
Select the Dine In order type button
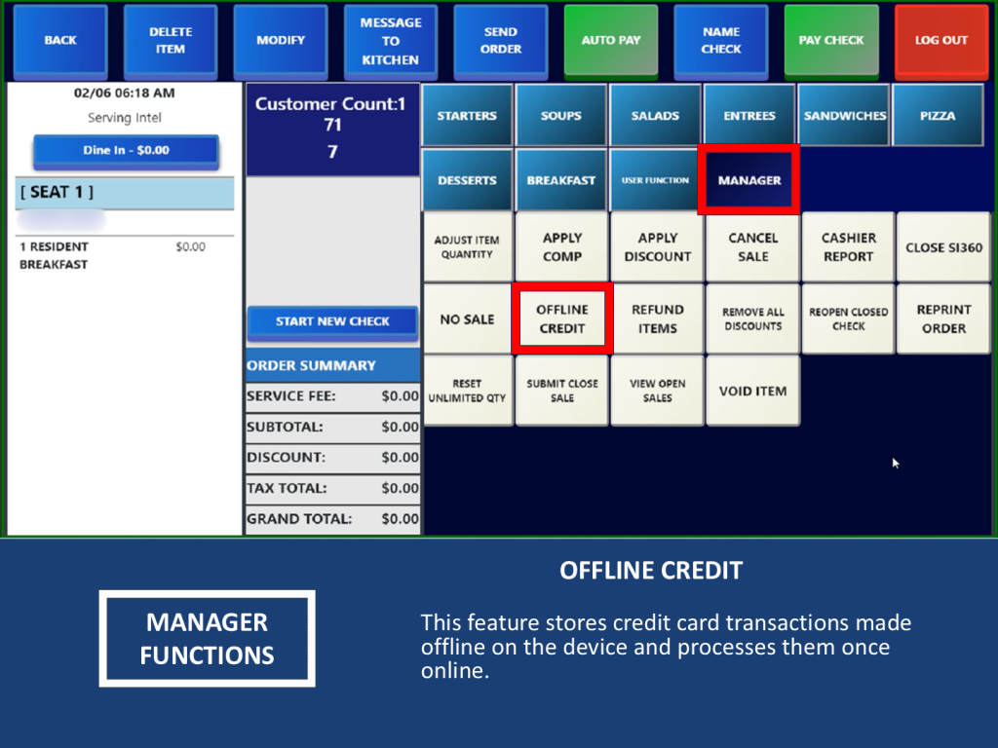125,150
